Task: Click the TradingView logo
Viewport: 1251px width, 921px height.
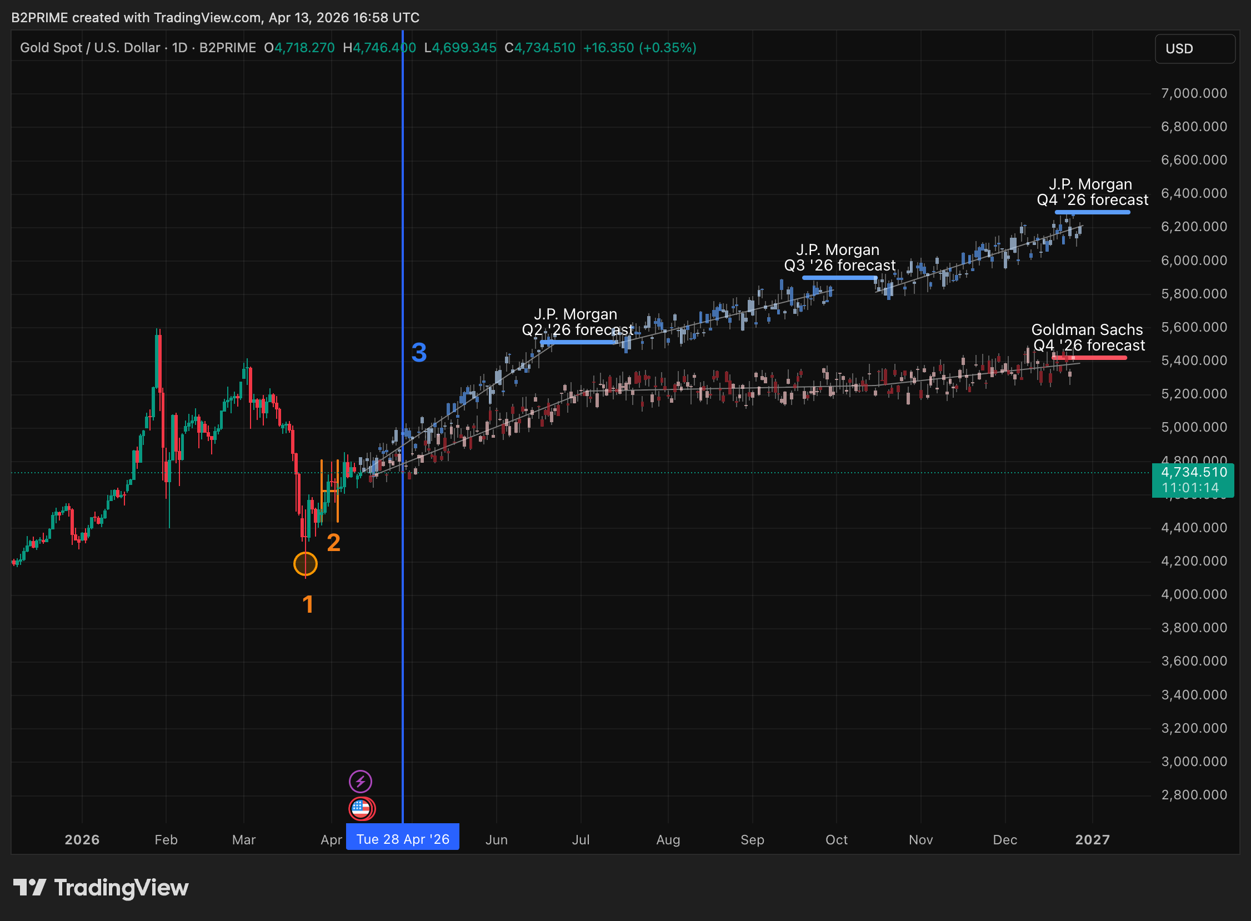Action: 101,888
